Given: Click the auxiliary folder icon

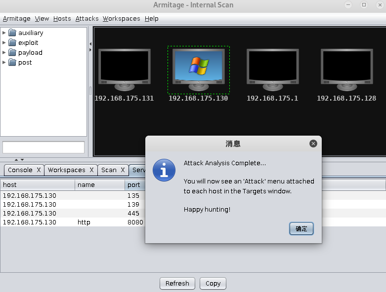Looking at the screenshot, I should coord(12,33).
